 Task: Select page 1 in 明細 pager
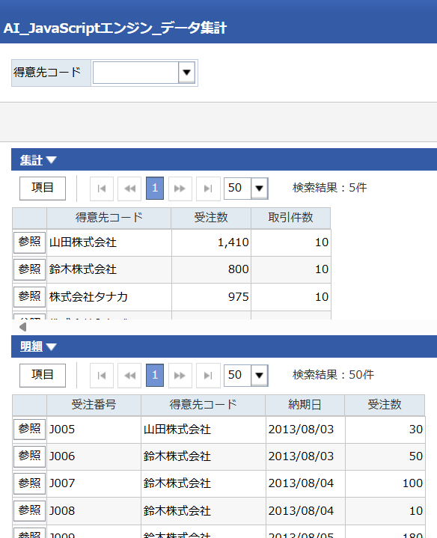click(155, 375)
